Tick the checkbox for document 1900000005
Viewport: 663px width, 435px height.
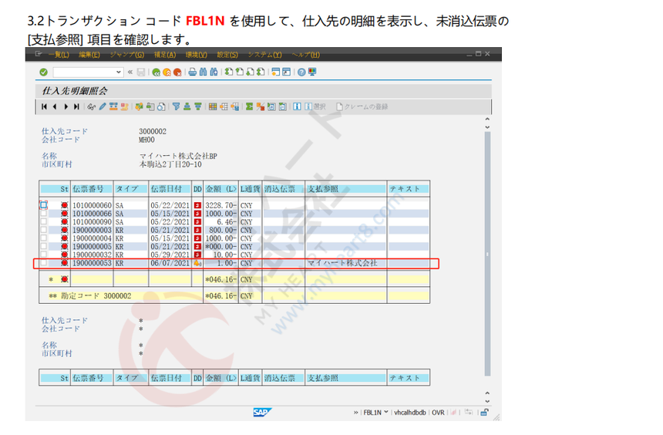pos(43,246)
